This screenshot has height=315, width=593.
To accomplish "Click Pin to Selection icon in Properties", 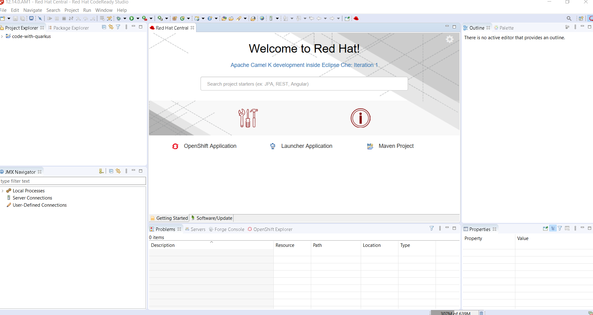I will click(x=545, y=228).
